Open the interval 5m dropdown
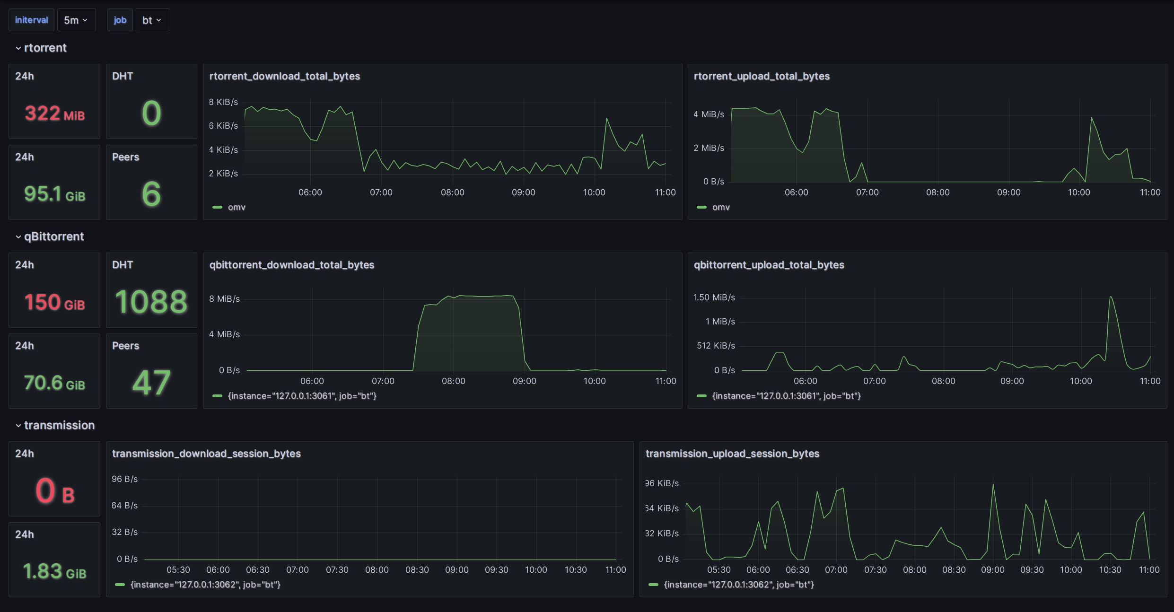This screenshot has height=612, width=1174. tap(76, 20)
